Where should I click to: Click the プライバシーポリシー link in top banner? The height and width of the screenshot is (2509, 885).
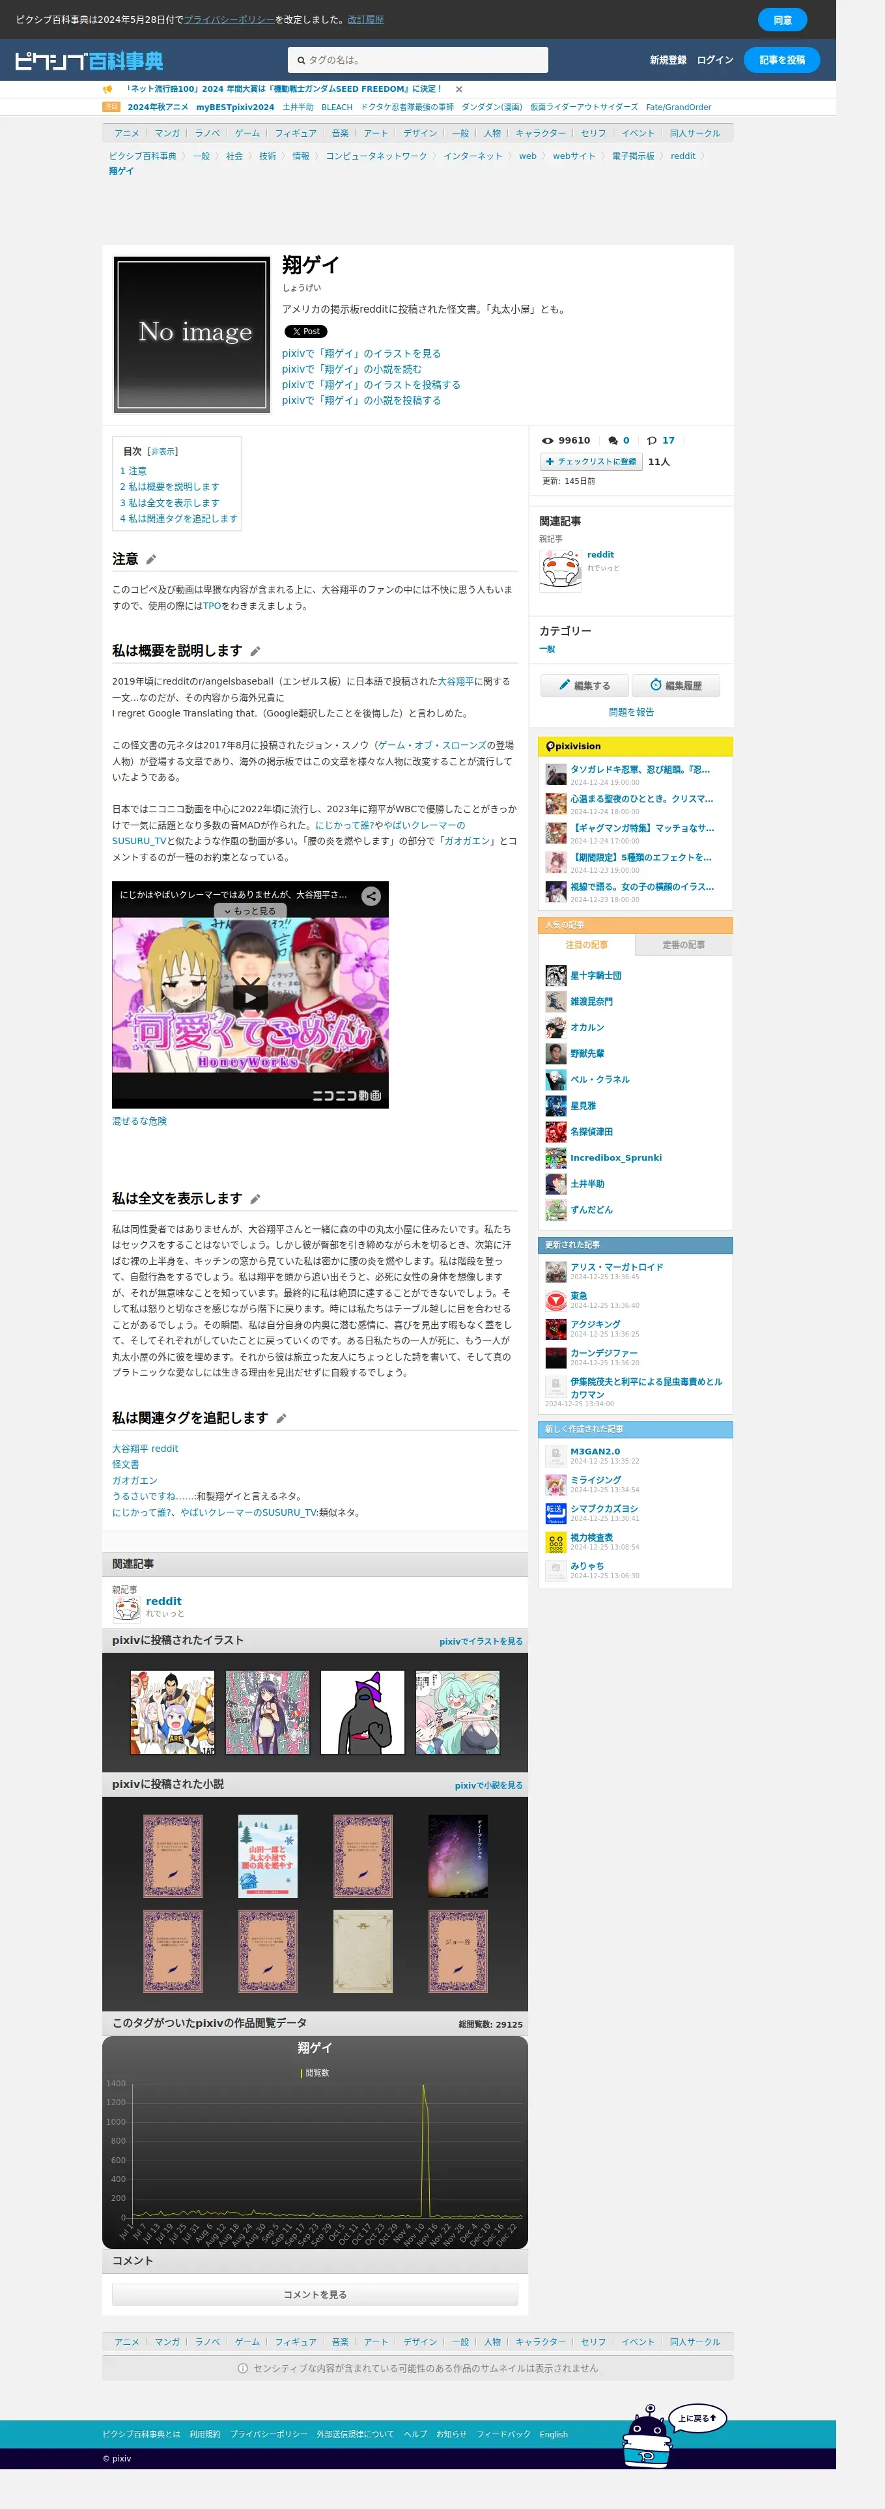pos(229,20)
